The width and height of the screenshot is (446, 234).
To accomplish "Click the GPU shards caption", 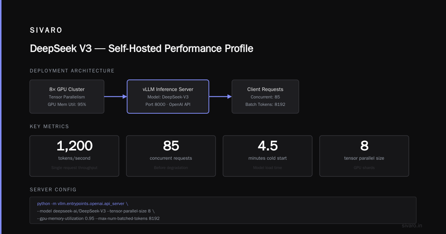I will pos(364,168).
